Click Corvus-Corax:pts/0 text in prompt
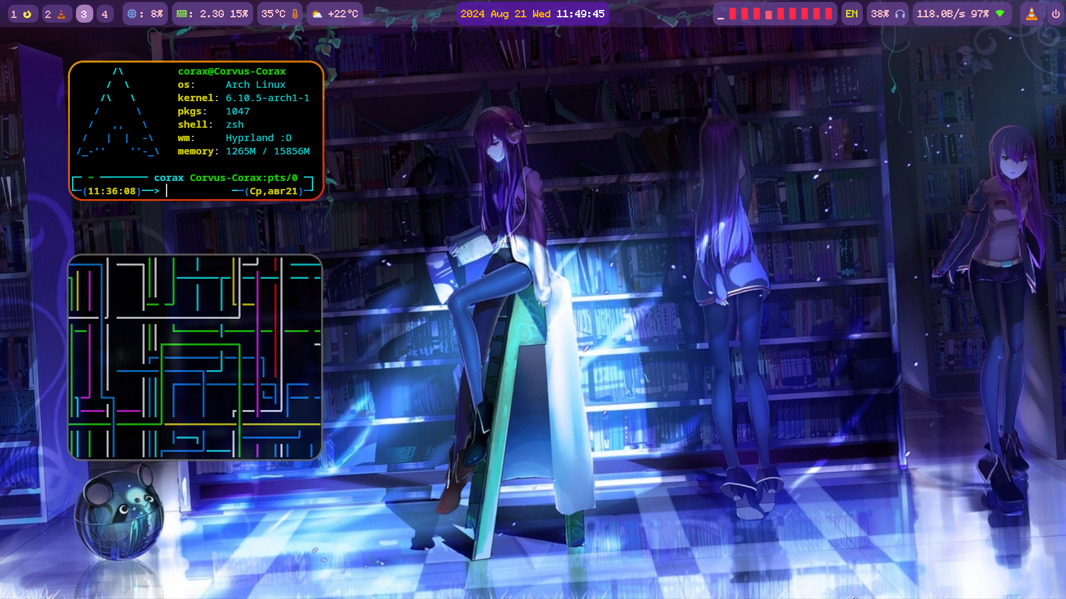 [243, 178]
